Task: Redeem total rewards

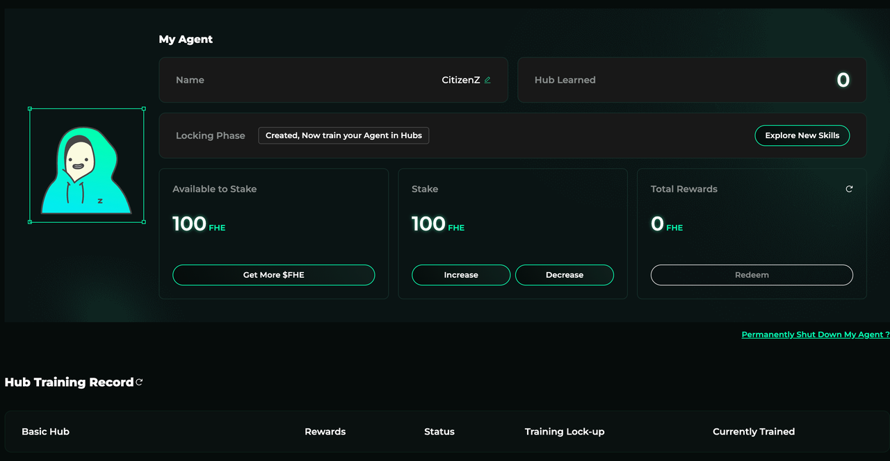Action: click(x=752, y=275)
